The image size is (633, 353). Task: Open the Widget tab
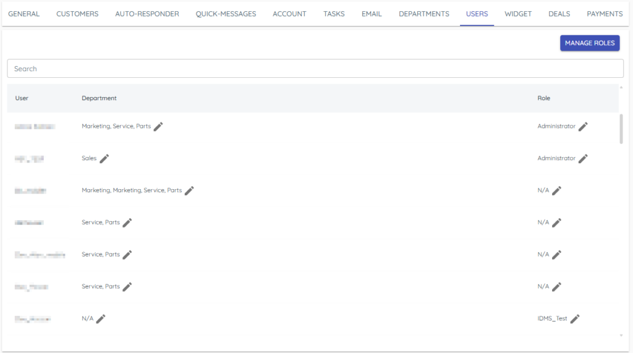click(x=518, y=14)
